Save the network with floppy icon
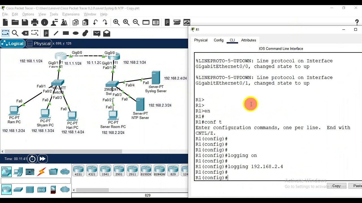The width and height of the screenshot is (362, 203). pyautogui.click(x=25, y=22)
